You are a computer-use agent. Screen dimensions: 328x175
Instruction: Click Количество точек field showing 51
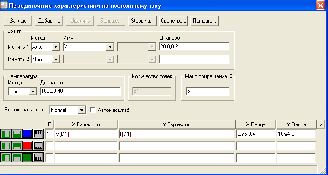152,91
